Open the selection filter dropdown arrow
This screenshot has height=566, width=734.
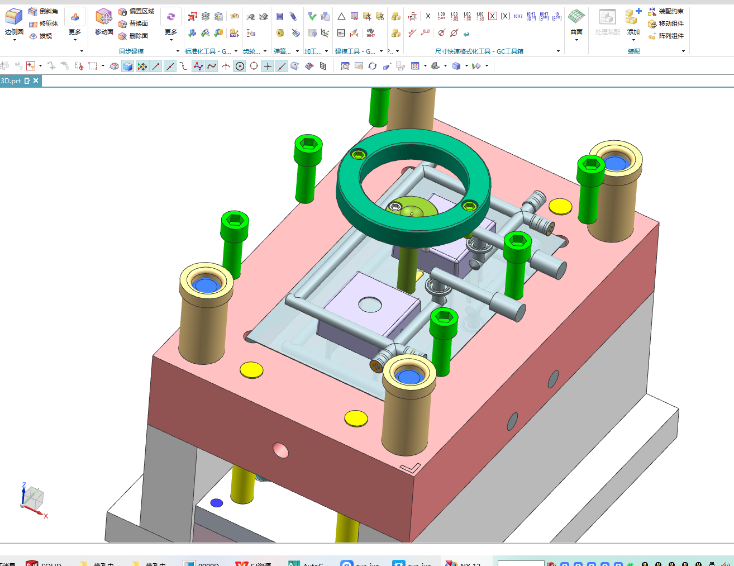coord(40,66)
